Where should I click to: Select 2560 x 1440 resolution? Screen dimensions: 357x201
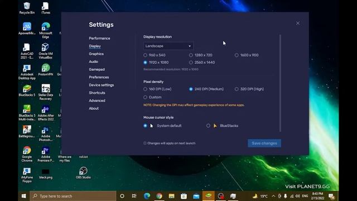[x=191, y=63]
